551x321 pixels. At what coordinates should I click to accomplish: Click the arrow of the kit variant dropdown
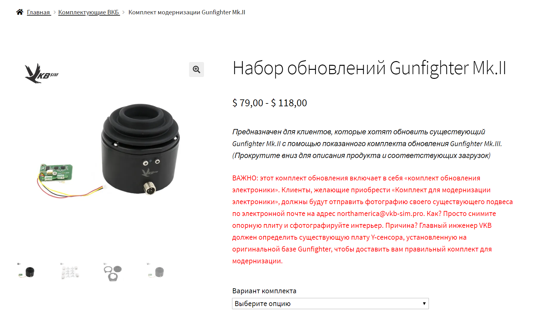point(424,304)
